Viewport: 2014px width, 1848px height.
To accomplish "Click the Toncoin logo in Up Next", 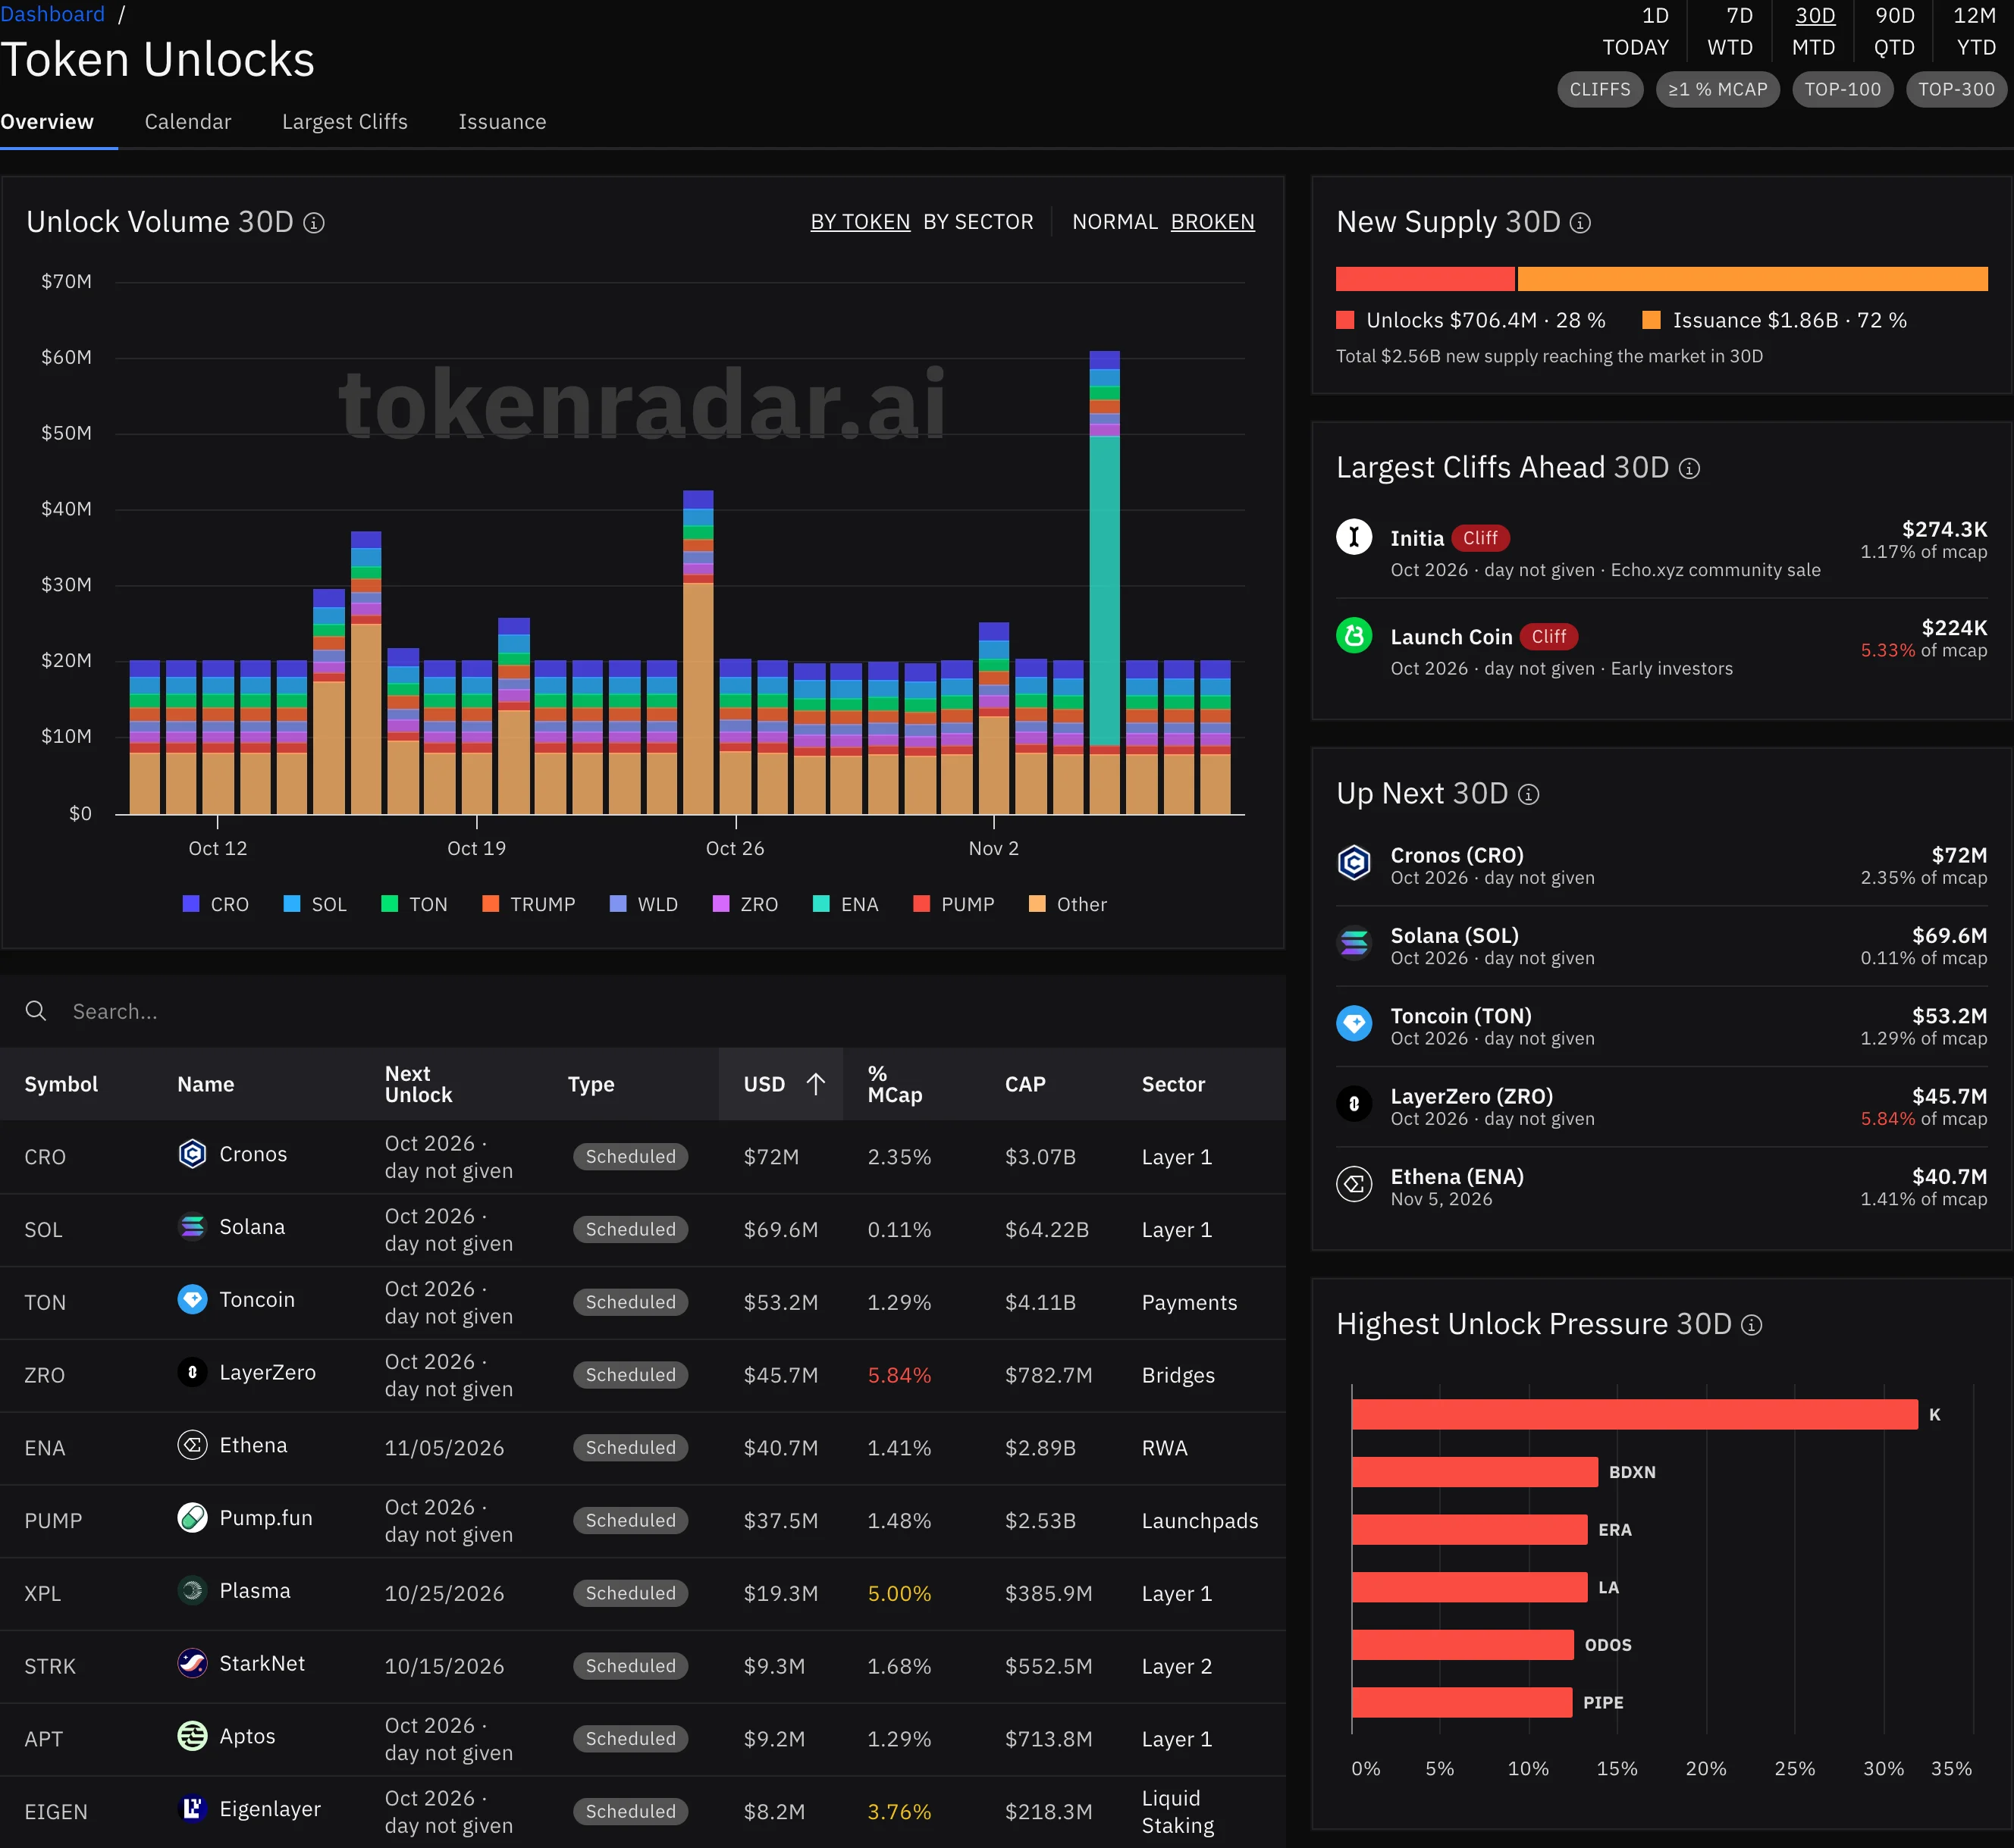I will [x=1354, y=1023].
